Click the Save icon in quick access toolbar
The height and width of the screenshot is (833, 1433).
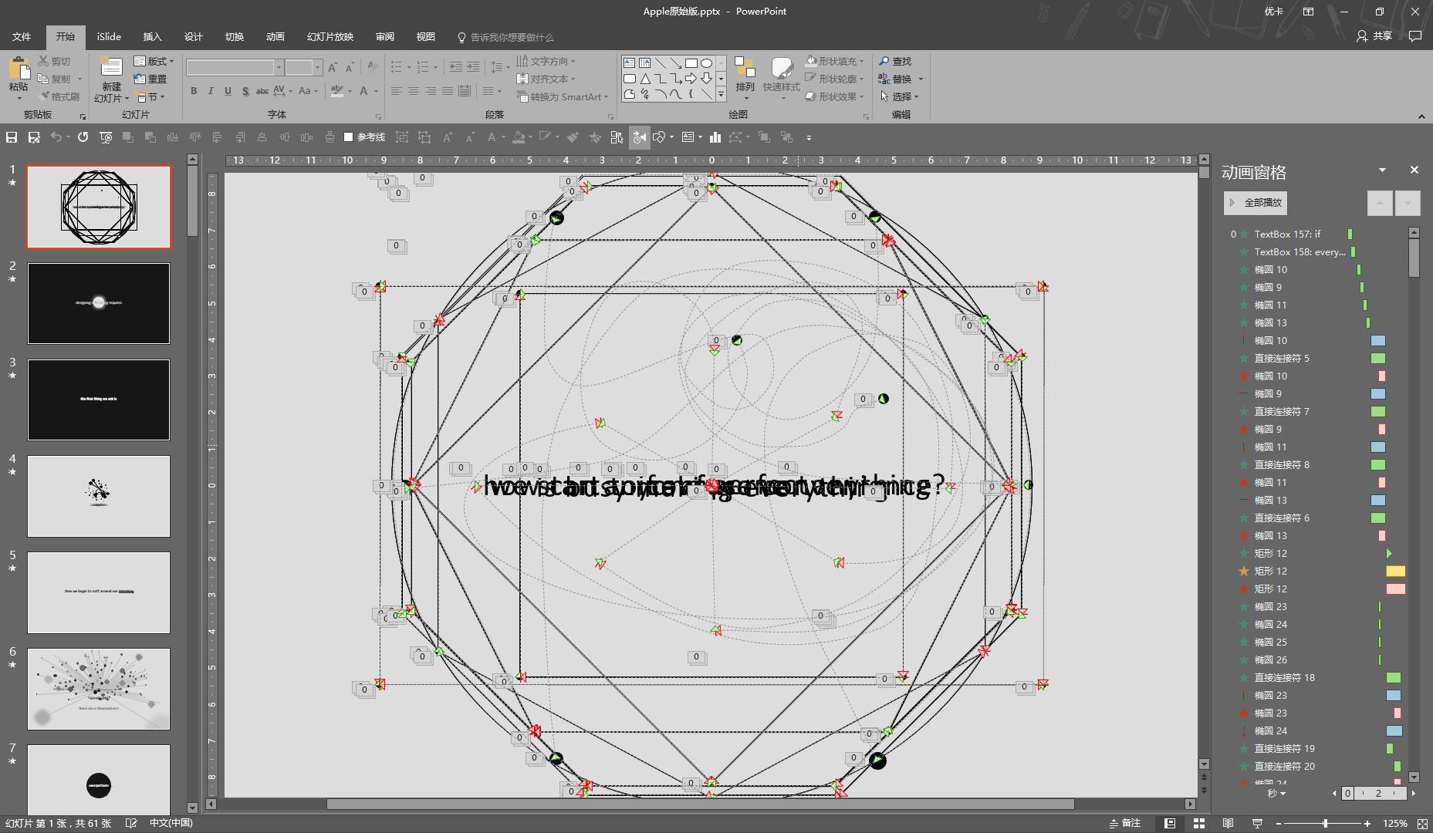click(12, 137)
